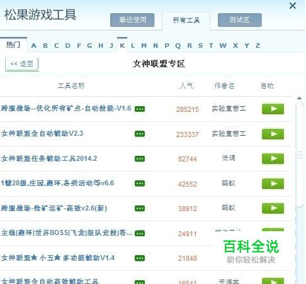Click the 作者名 column header
Screen dimensions: 306x284
click(224, 85)
